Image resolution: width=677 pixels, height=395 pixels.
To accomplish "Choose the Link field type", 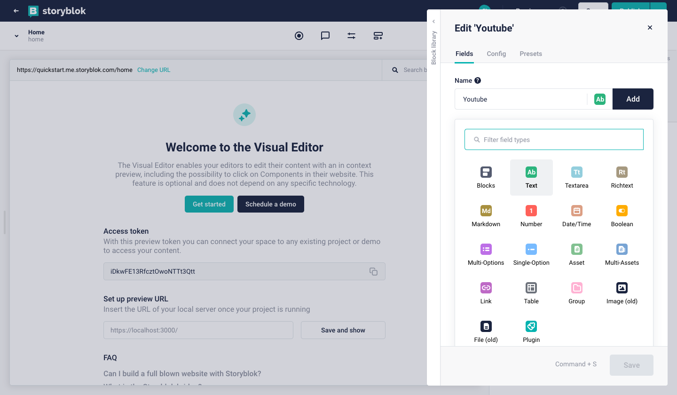I will click(x=486, y=293).
